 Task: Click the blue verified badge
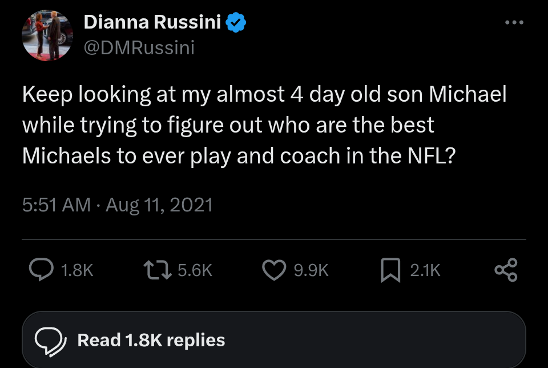click(236, 23)
